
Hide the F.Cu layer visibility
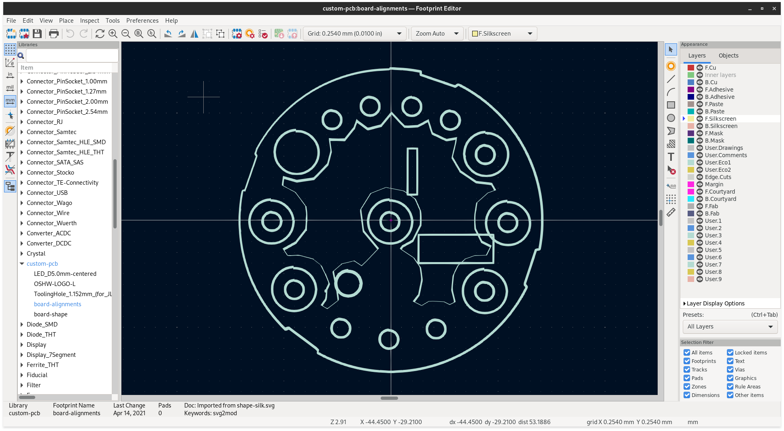coord(699,68)
